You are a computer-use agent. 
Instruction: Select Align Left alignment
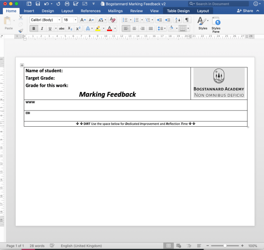(x=126, y=29)
